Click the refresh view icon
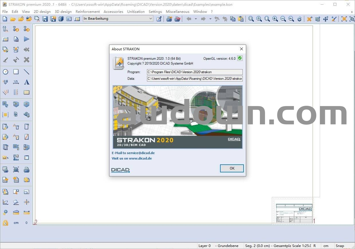The width and height of the screenshot is (355, 249). (x=299, y=19)
